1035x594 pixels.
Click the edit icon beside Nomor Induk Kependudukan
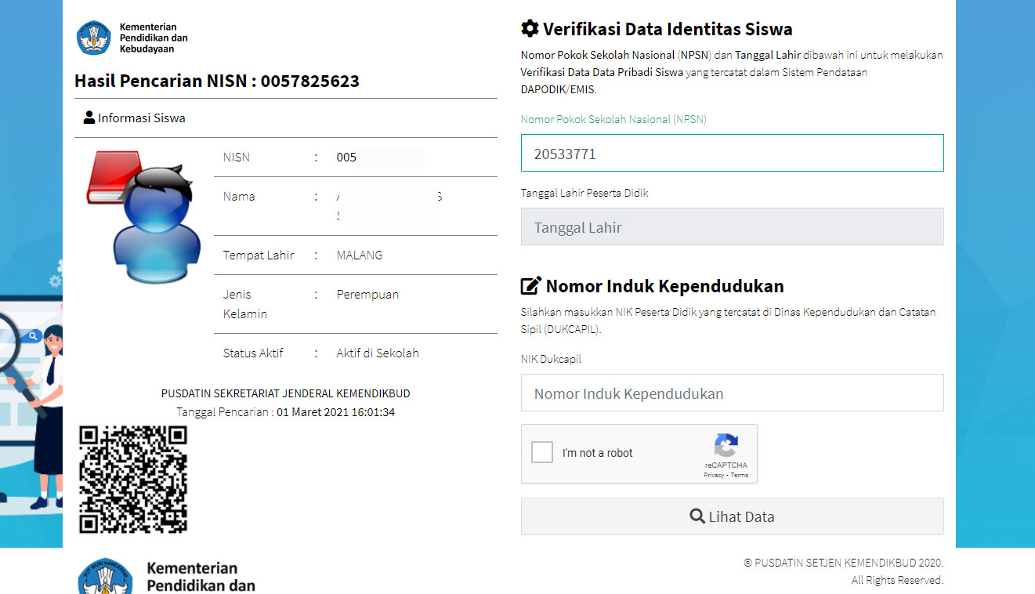pos(530,286)
